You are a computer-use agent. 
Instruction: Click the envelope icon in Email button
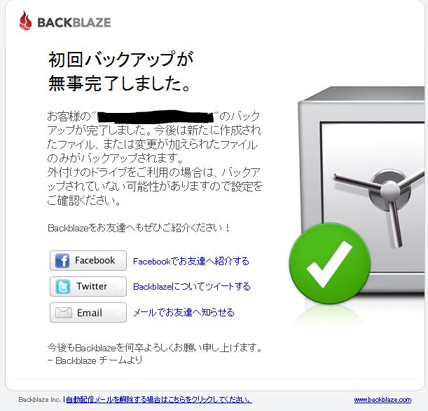coord(63,313)
